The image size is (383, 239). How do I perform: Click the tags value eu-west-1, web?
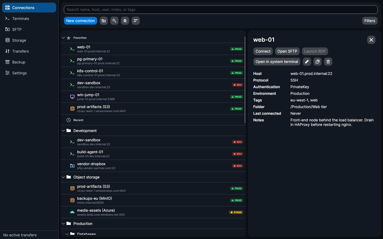point(304,100)
